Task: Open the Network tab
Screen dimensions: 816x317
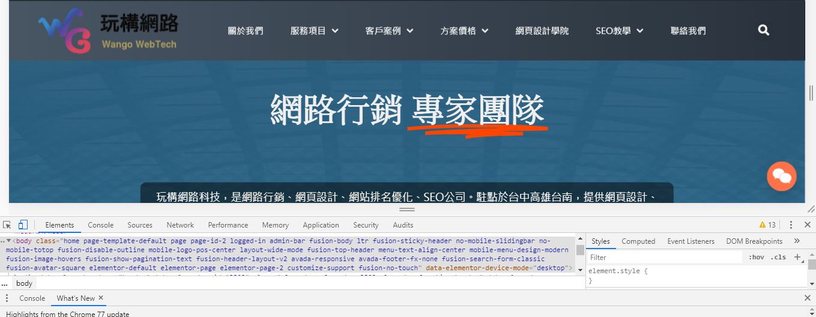Action: point(180,225)
